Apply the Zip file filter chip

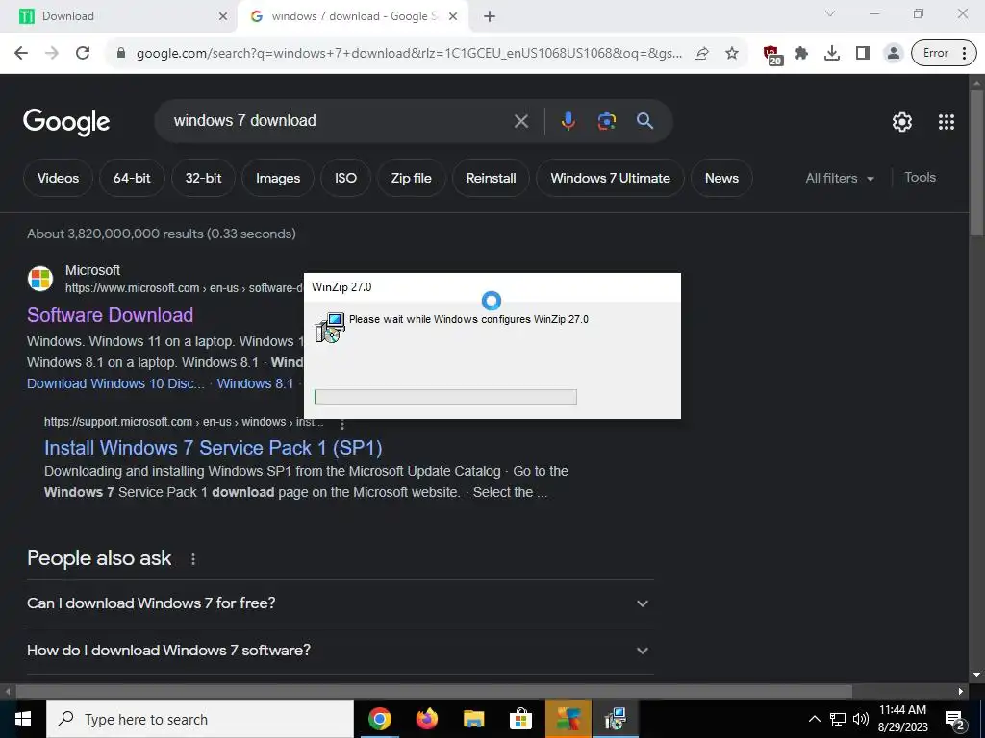point(412,178)
